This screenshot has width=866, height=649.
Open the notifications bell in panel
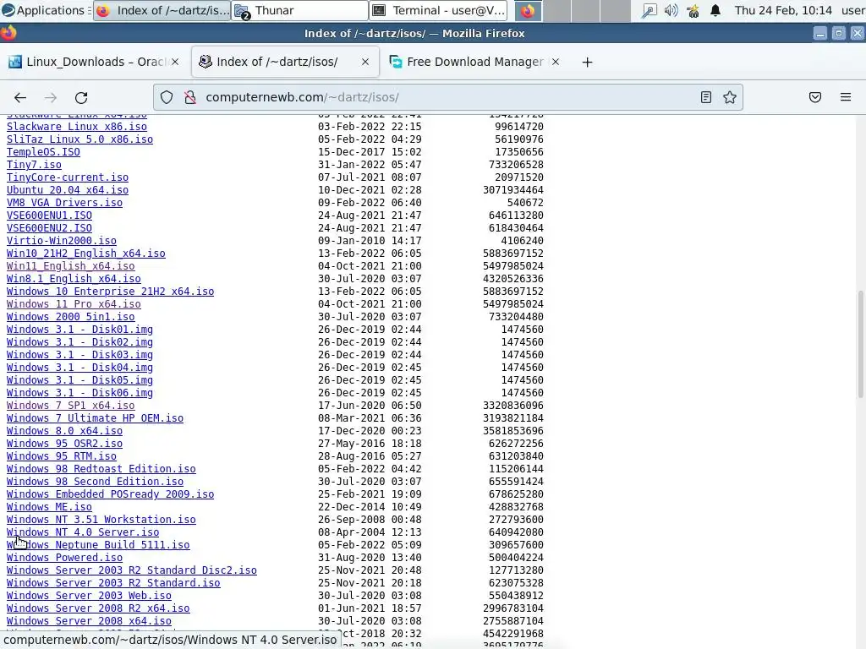[715, 10]
